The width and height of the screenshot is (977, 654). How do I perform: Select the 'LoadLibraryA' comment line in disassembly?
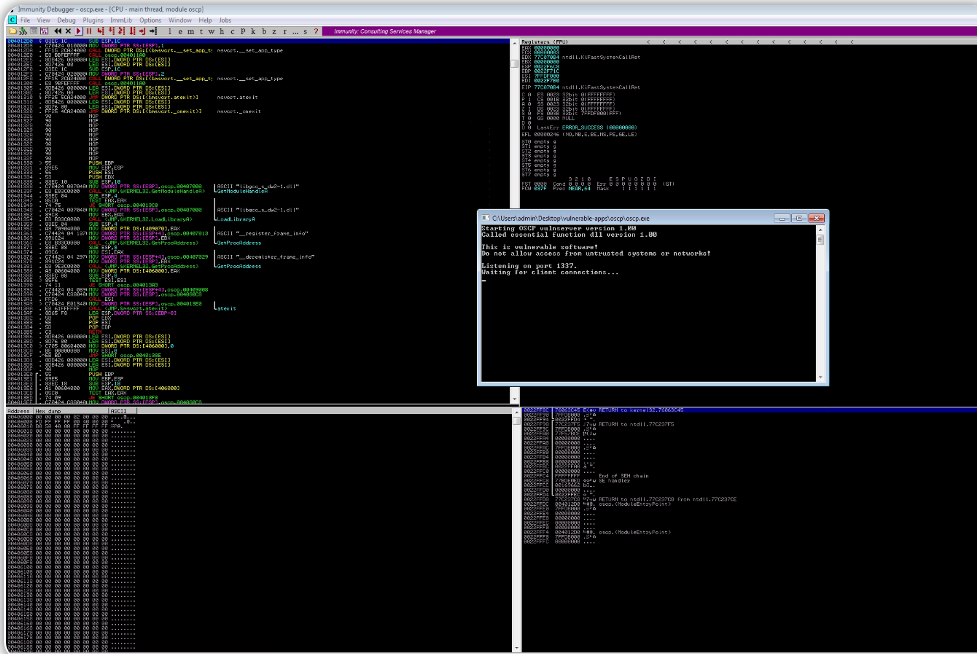(236, 219)
